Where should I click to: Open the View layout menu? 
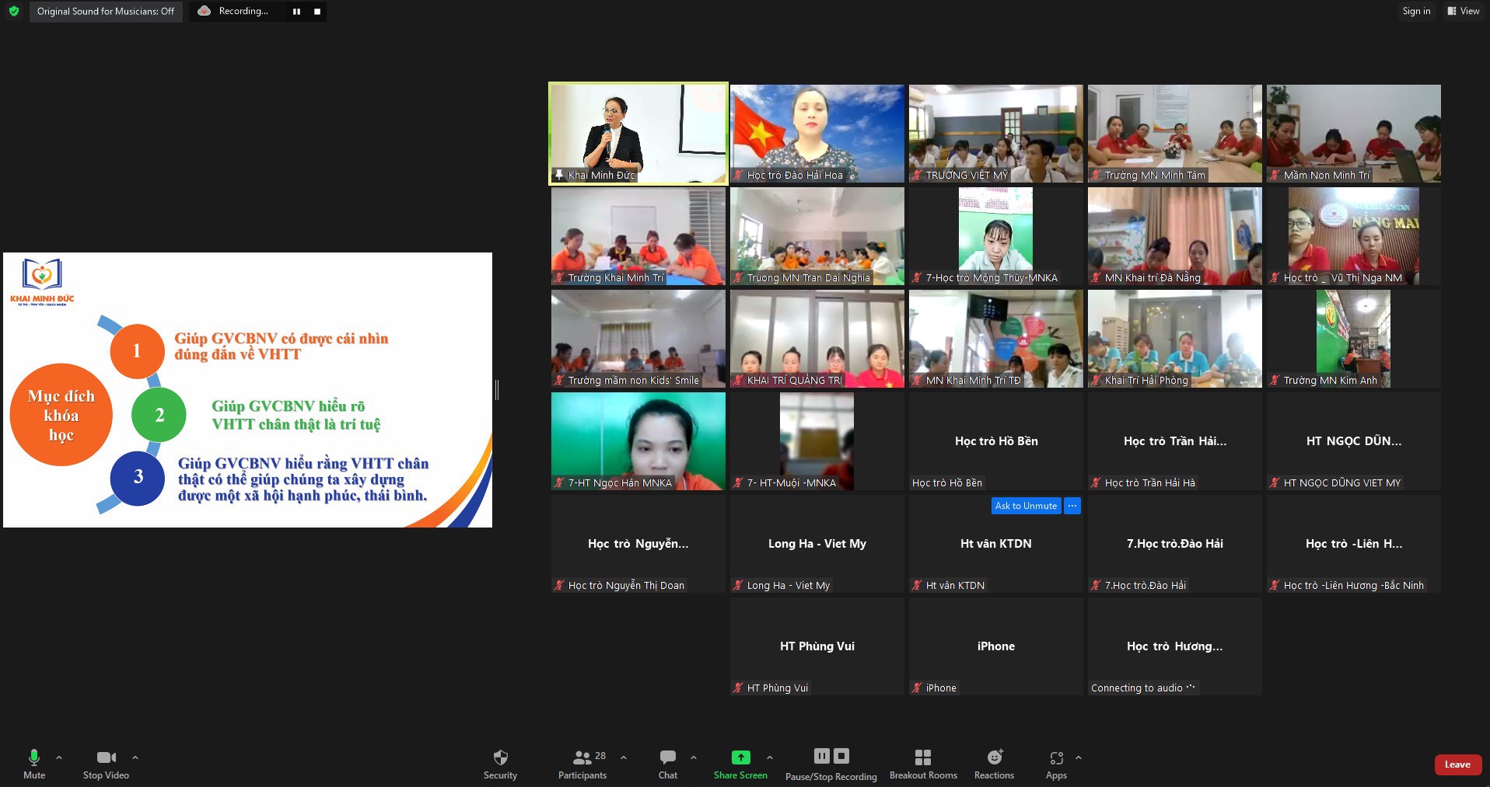click(x=1463, y=11)
